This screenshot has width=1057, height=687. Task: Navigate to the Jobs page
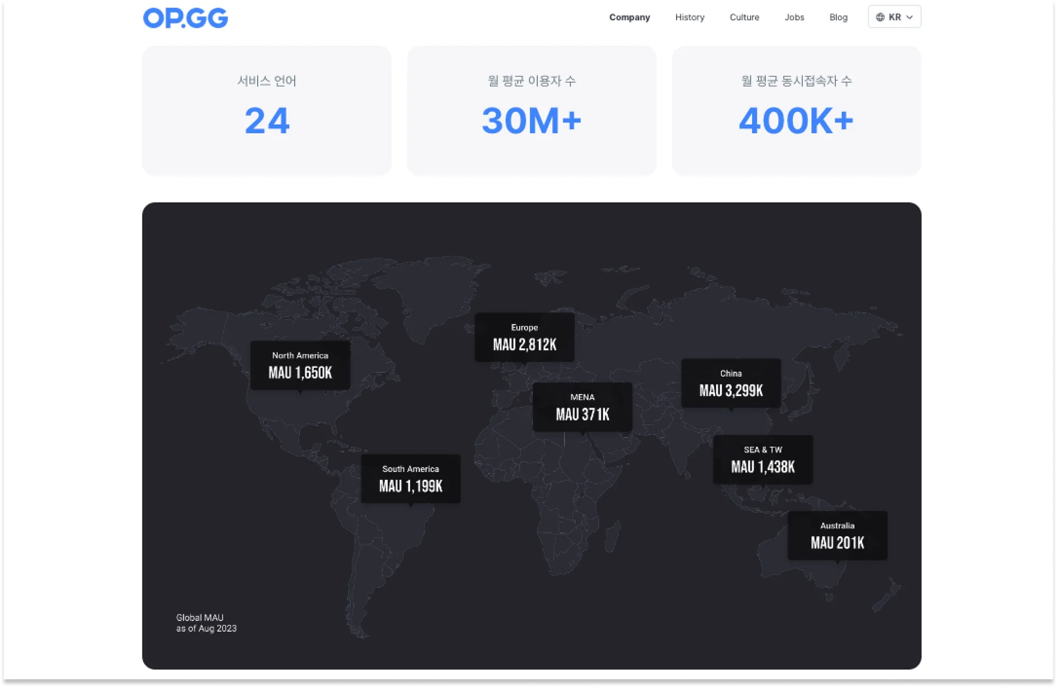pyautogui.click(x=794, y=17)
